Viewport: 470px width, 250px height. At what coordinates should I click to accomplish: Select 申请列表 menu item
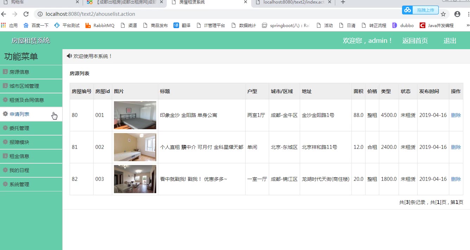pos(19,114)
